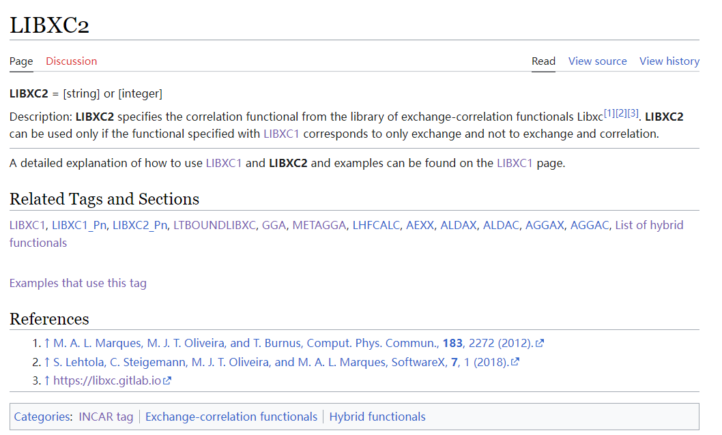Click Examples that use this tag

point(78,283)
